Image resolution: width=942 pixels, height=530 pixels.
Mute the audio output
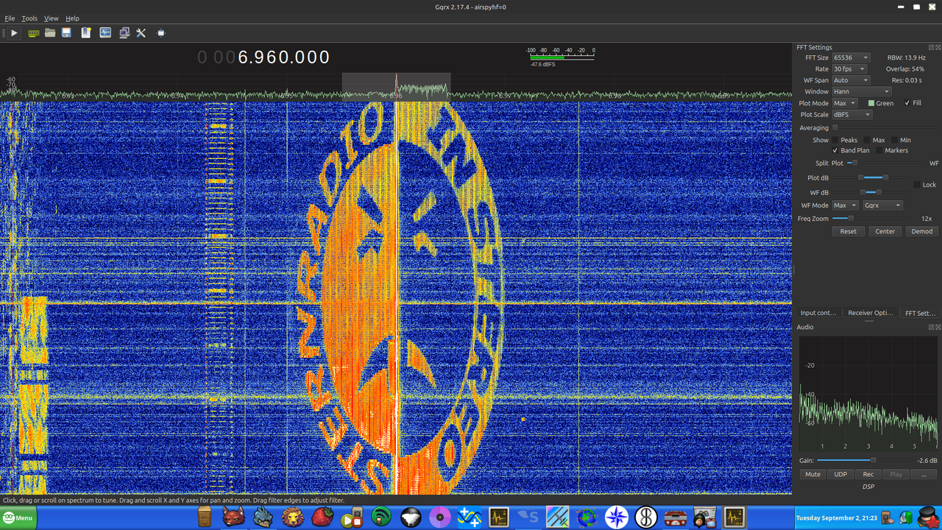812,473
